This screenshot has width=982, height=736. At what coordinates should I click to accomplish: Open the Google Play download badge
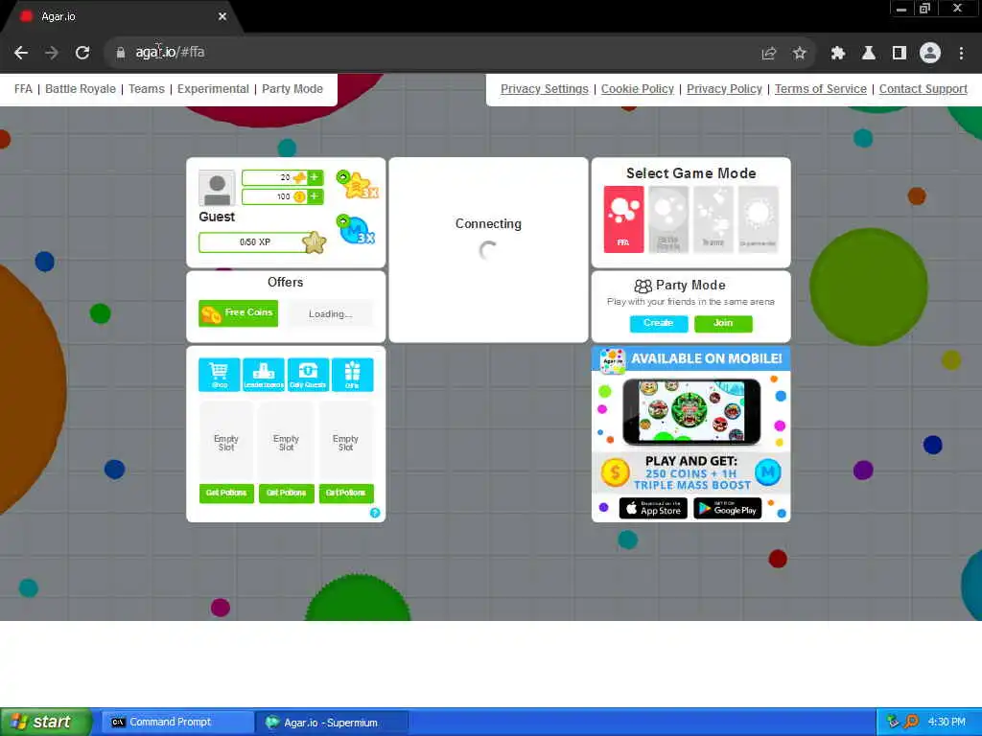point(727,508)
